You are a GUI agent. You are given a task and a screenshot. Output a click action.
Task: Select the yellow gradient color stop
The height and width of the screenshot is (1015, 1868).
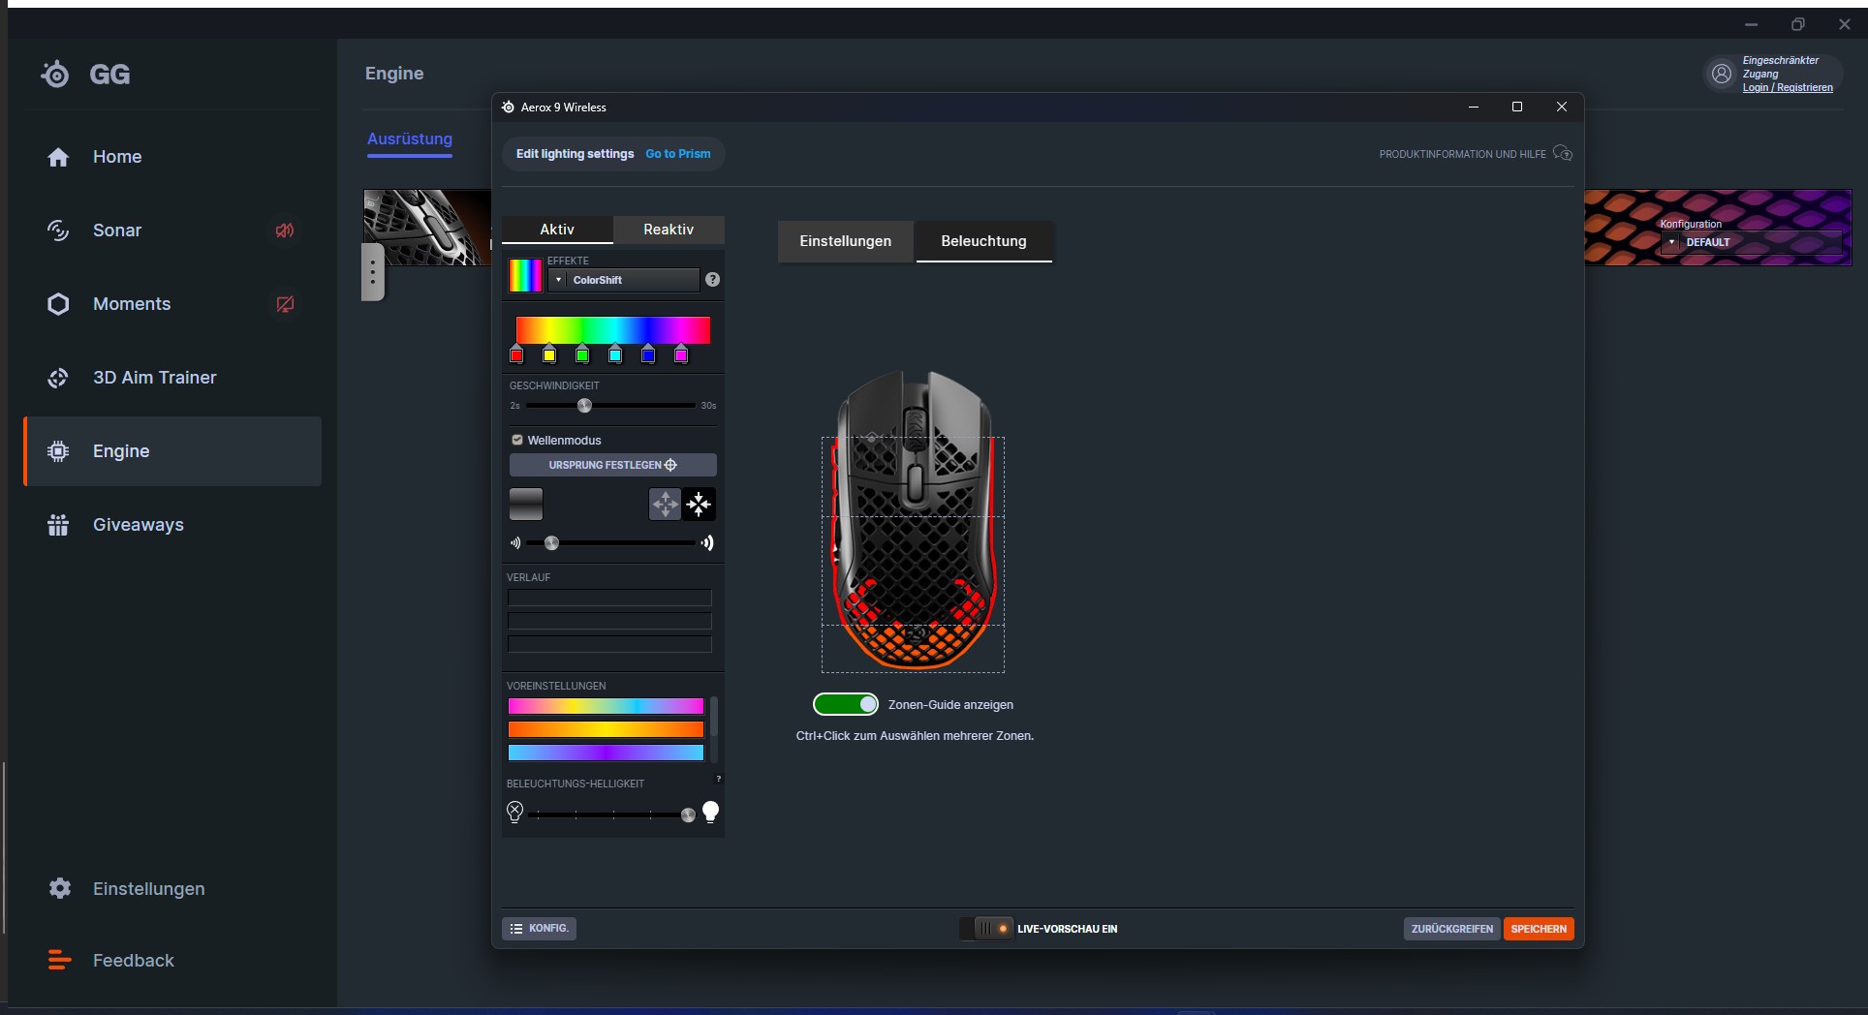(549, 354)
